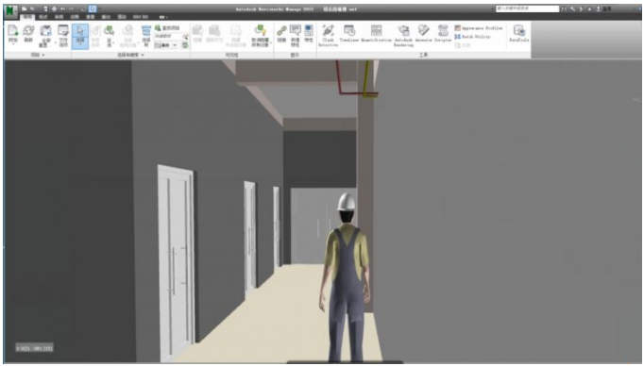Toggle the Links display icon

281,30
